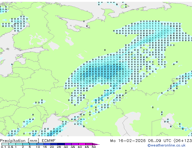Choose the 30–35 mm purple legend swatch

click(x=68, y=144)
